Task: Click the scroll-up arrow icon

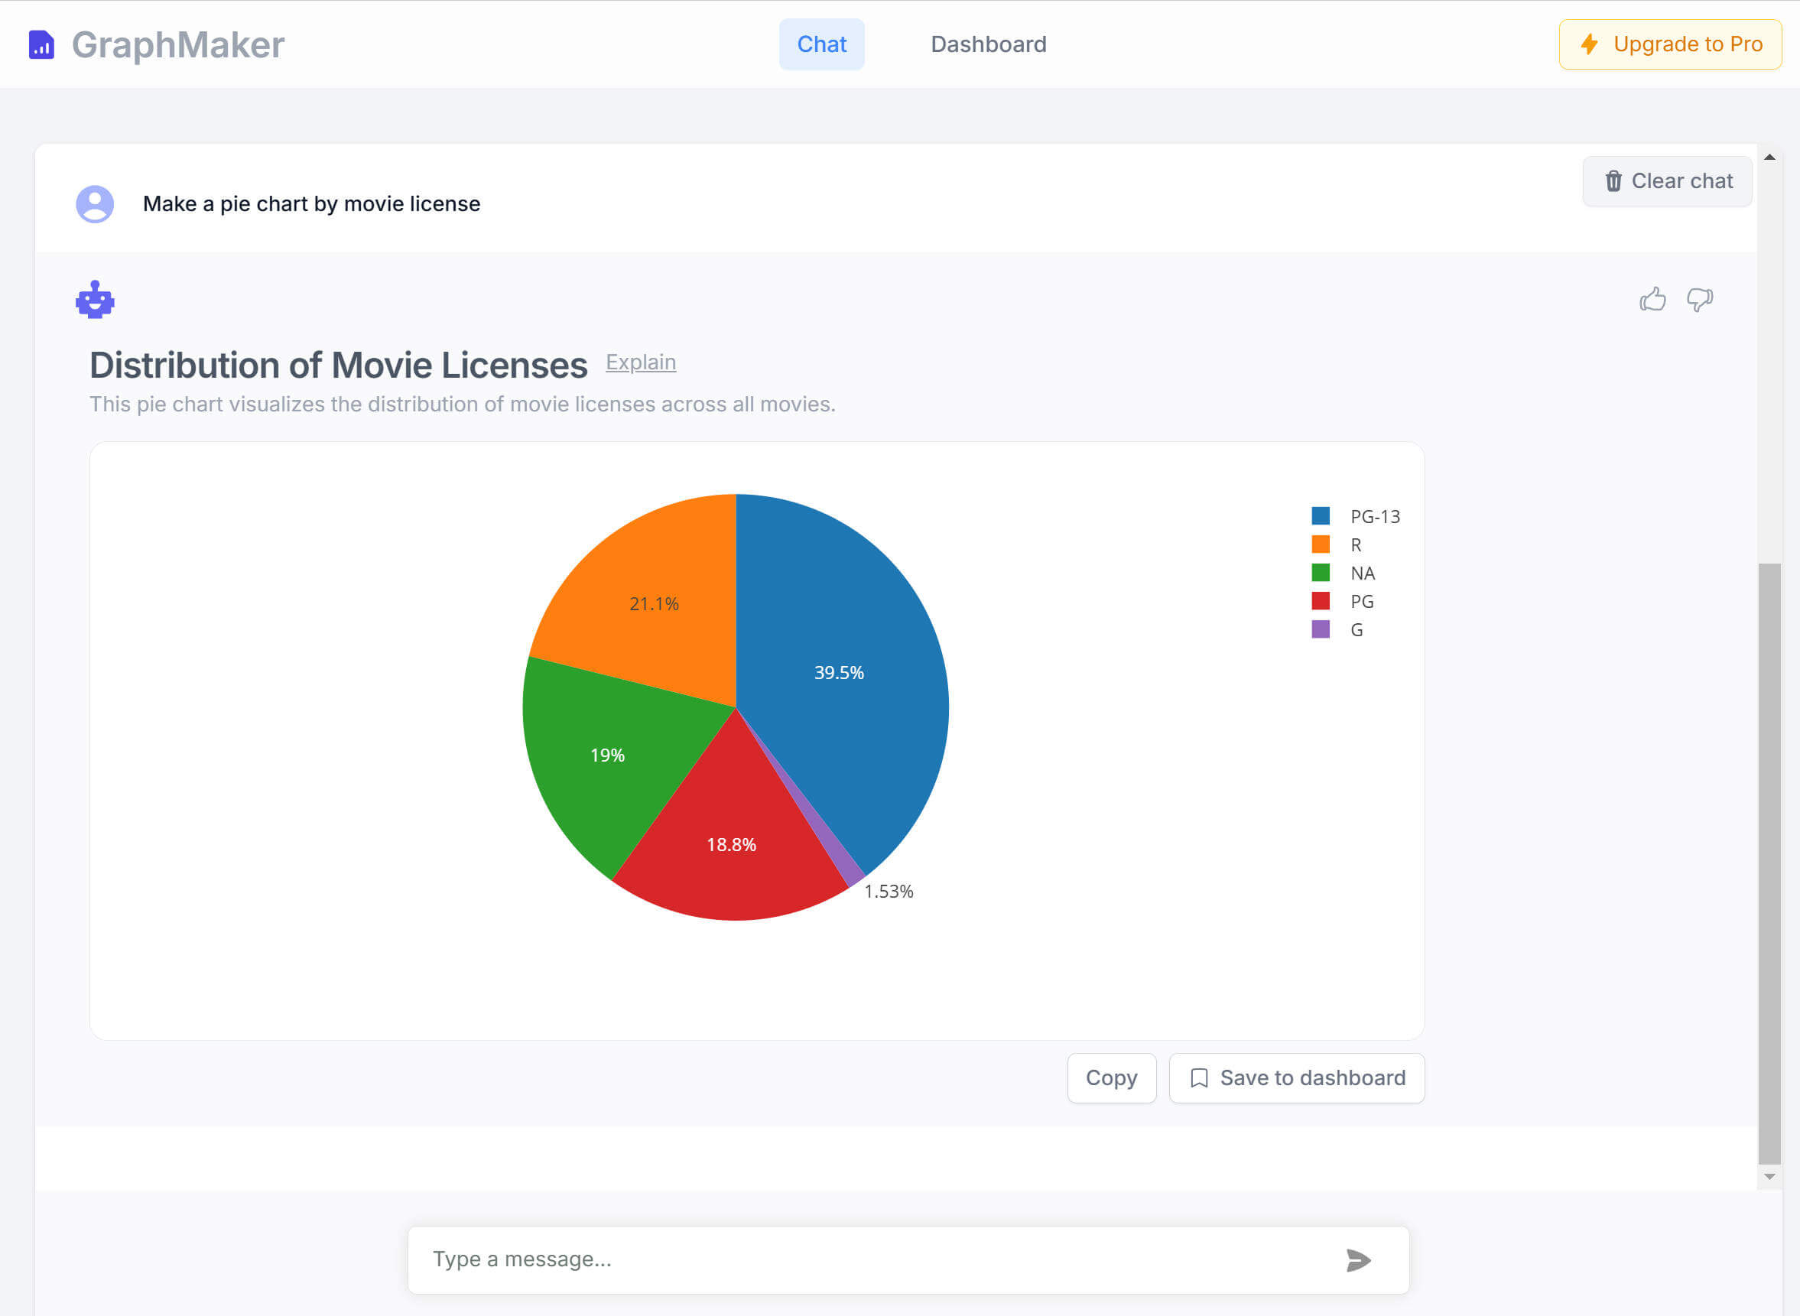Action: [x=1769, y=156]
